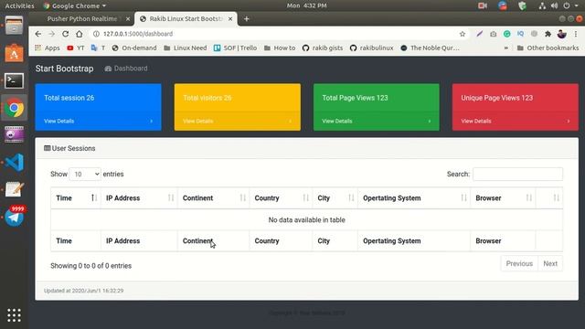Switch to Pusher Python Realtime tab

(81, 18)
